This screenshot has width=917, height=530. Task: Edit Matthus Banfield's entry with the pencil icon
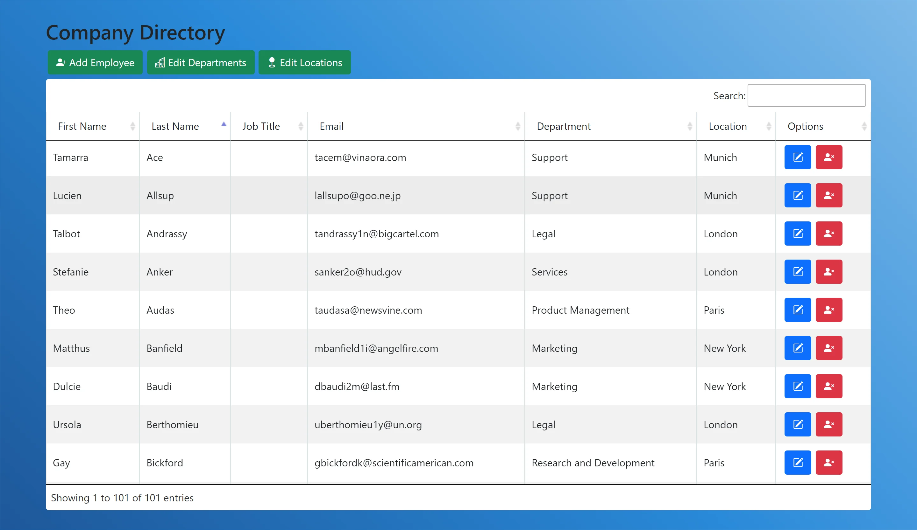797,348
